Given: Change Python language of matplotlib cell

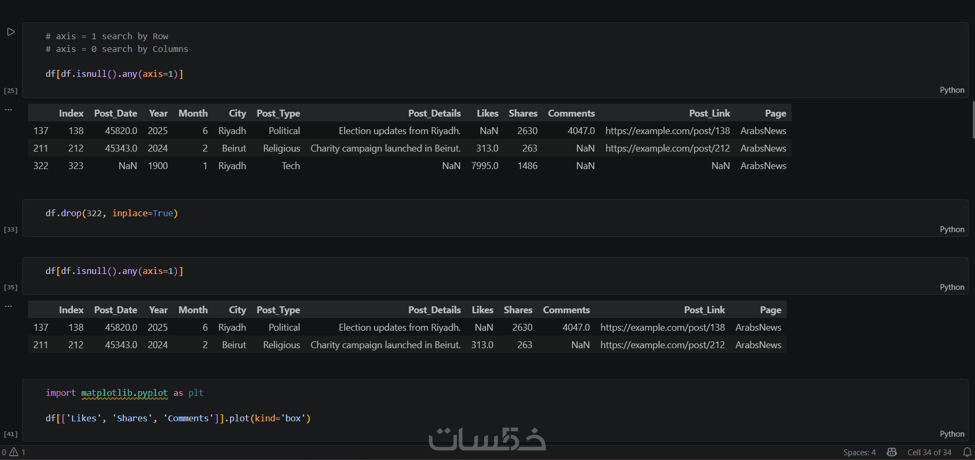Looking at the screenshot, I should (x=952, y=434).
